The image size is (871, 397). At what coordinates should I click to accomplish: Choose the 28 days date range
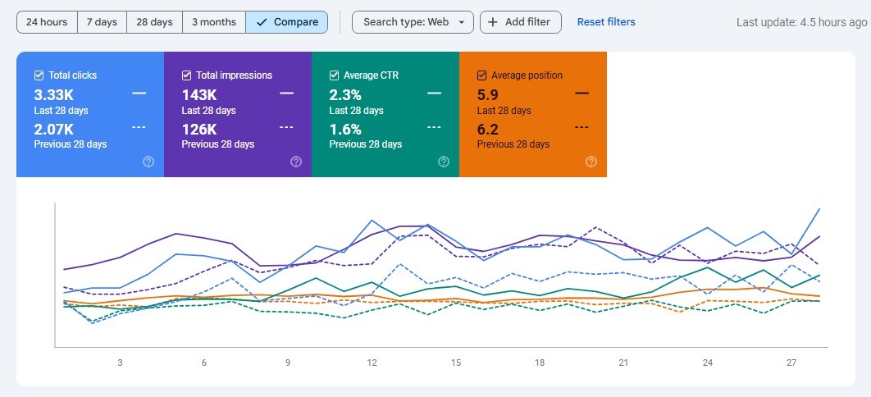pos(154,22)
